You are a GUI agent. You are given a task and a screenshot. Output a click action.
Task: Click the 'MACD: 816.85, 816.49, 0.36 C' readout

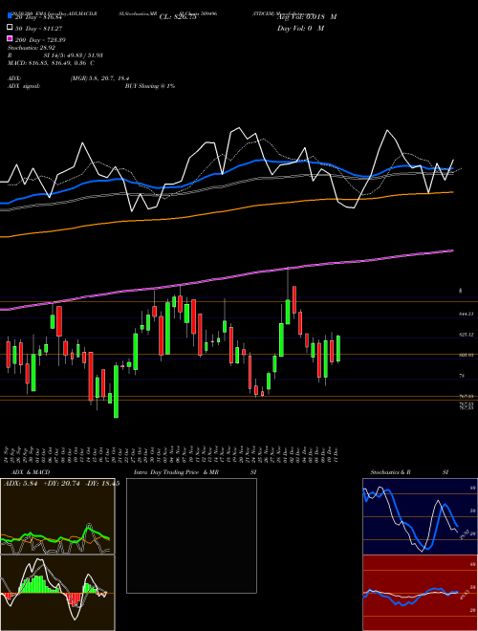51,63
